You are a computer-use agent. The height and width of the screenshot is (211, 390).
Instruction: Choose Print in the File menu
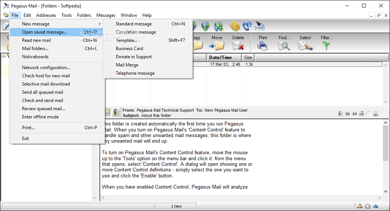(56, 128)
